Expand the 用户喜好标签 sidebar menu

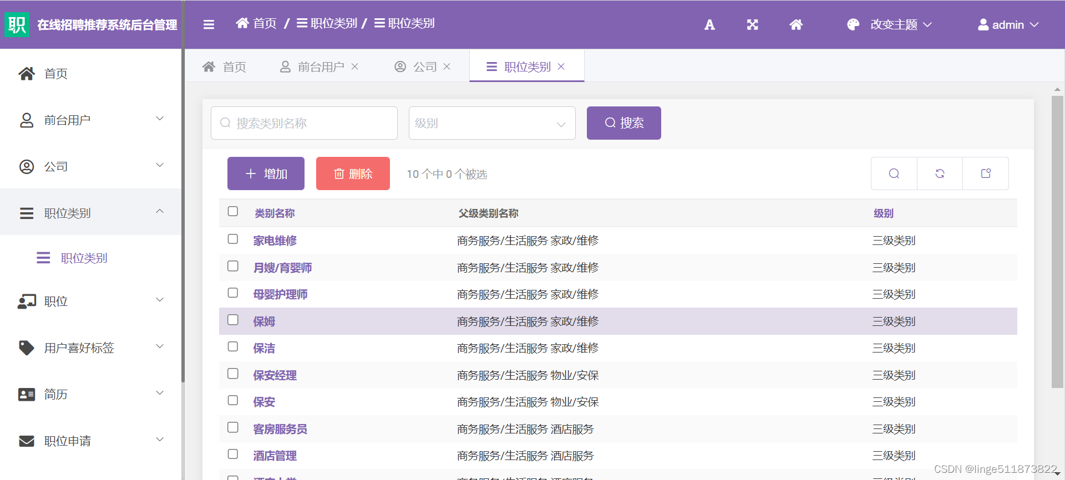pos(160,346)
